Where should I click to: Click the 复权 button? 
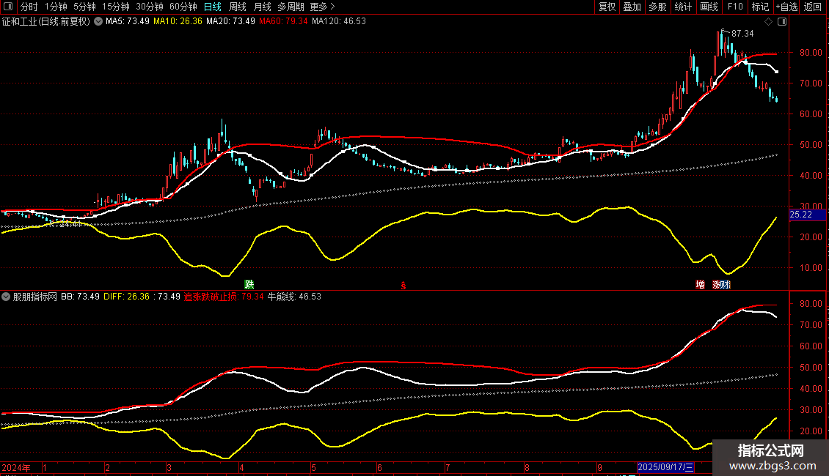click(x=607, y=7)
